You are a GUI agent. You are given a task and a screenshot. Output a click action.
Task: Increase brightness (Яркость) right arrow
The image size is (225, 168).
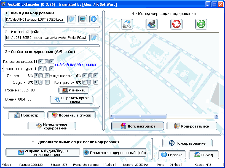click(x=47, y=75)
